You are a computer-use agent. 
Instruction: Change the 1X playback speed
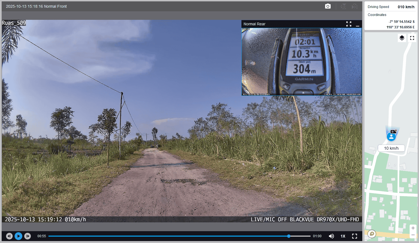(343, 236)
